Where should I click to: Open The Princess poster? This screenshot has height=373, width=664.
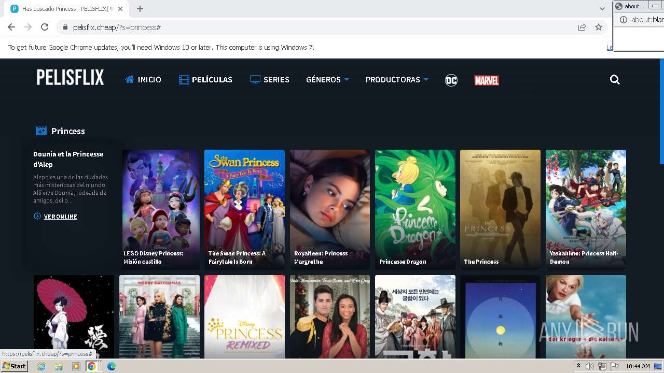click(500, 209)
